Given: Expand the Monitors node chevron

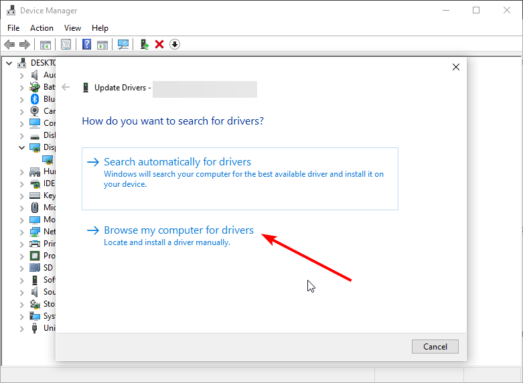Looking at the screenshot, I should (x=21, y=220).
